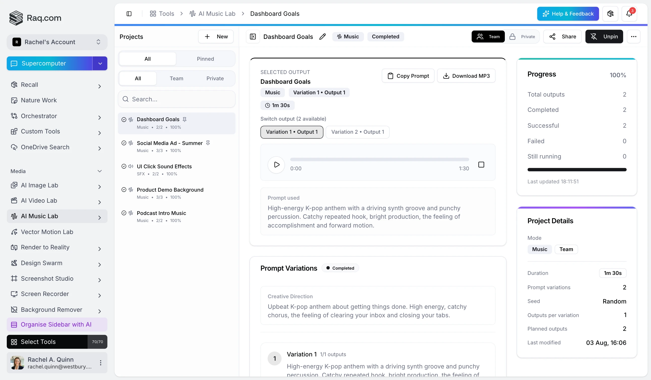Image resolution: width=651 pixels, height=380 pixels.
Task: Switch to the Pinned projects tab
Action: click(x=205, y=59)
